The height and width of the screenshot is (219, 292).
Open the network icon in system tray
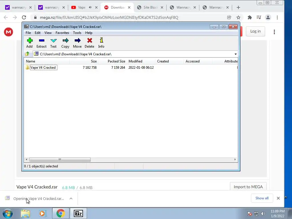(256, 214)
